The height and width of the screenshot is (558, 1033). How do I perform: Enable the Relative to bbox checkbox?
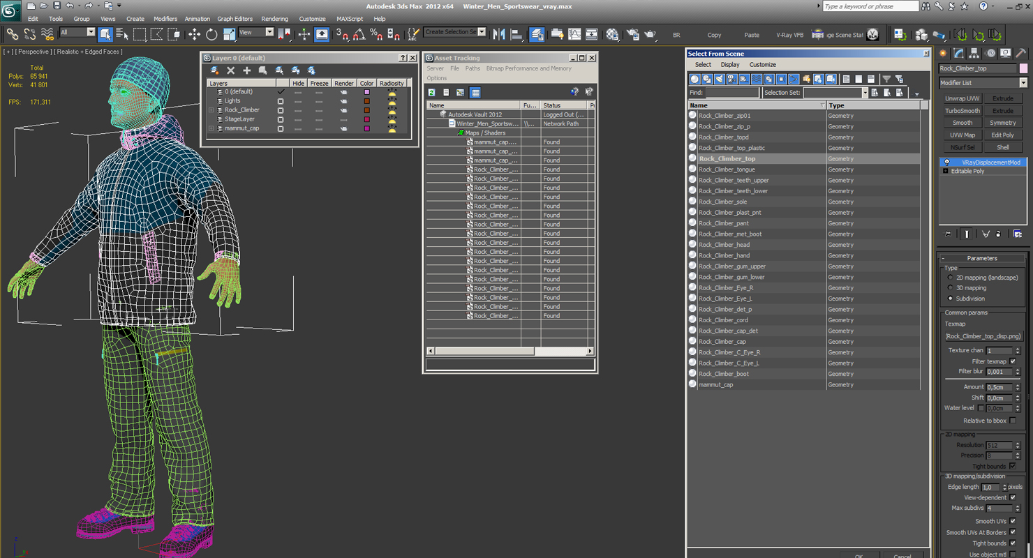click(1013, 421)
